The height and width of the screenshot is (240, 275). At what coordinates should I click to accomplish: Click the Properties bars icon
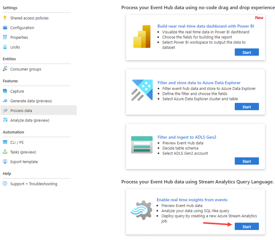[5, 37]
